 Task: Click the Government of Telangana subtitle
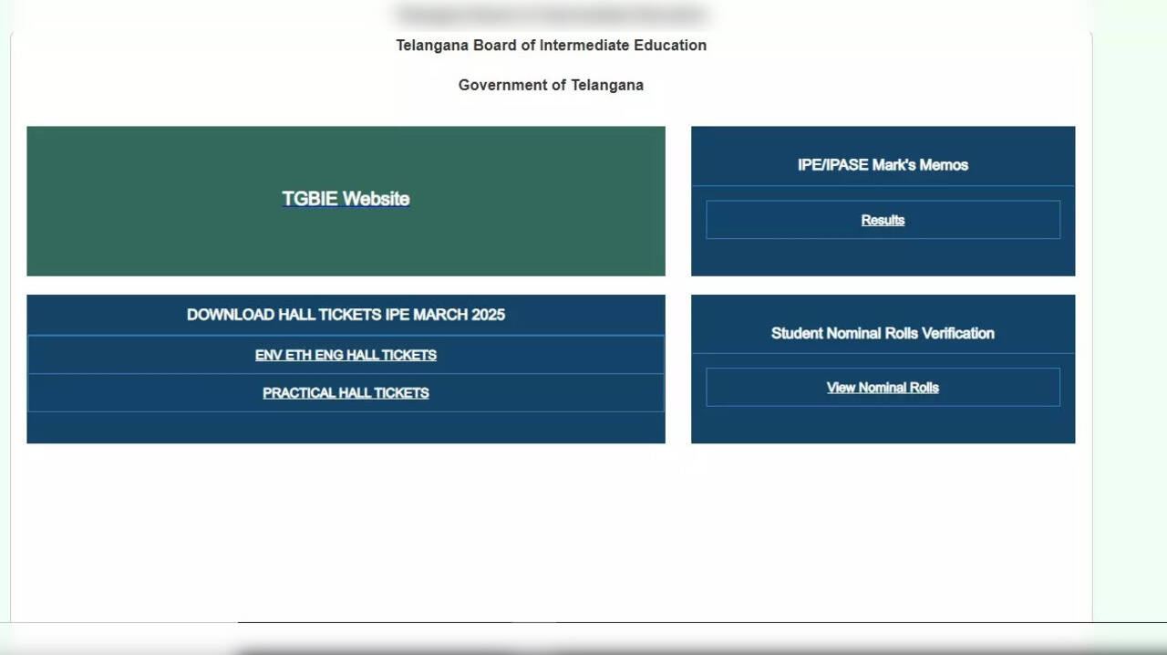click(551, 84)
